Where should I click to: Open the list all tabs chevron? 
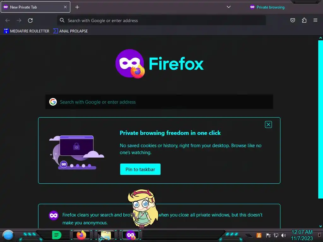pyautogui.click(x=228, y=7)
